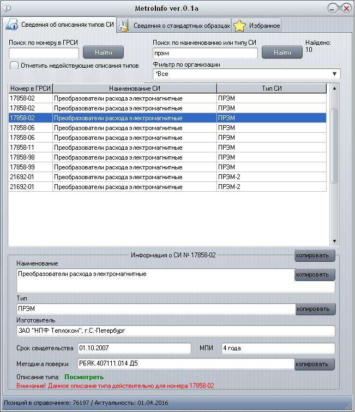Copy the Методика поверки value
The width and height of the screenshot is (355, 412).
[x=315, y=364]
